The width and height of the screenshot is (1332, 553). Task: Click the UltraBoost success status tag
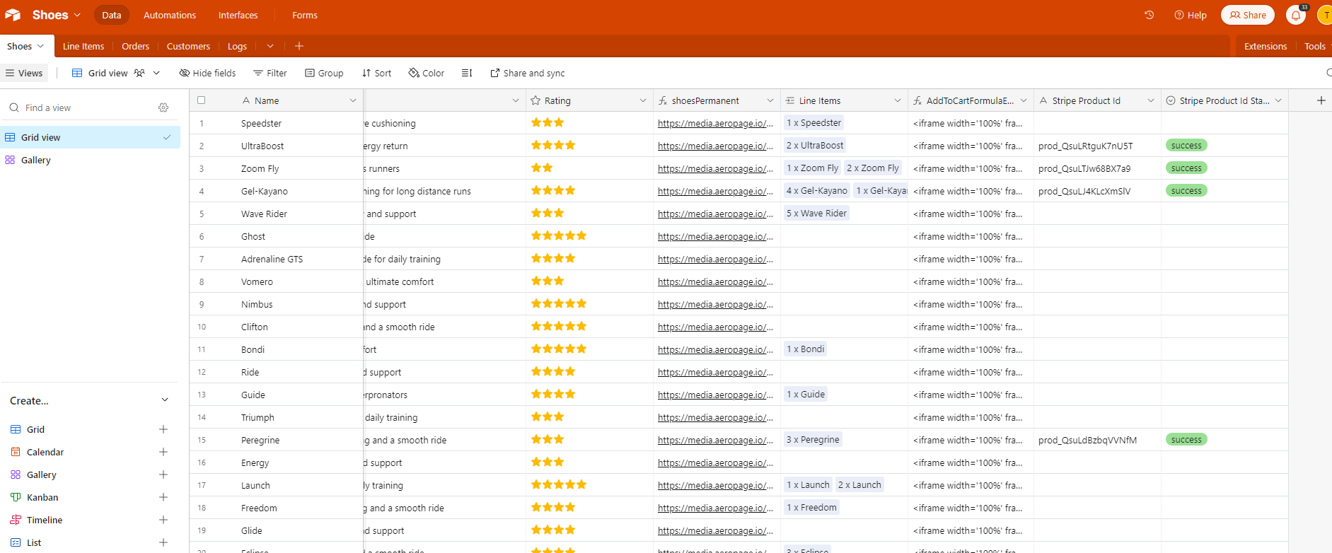click(x=1186, y=146)
